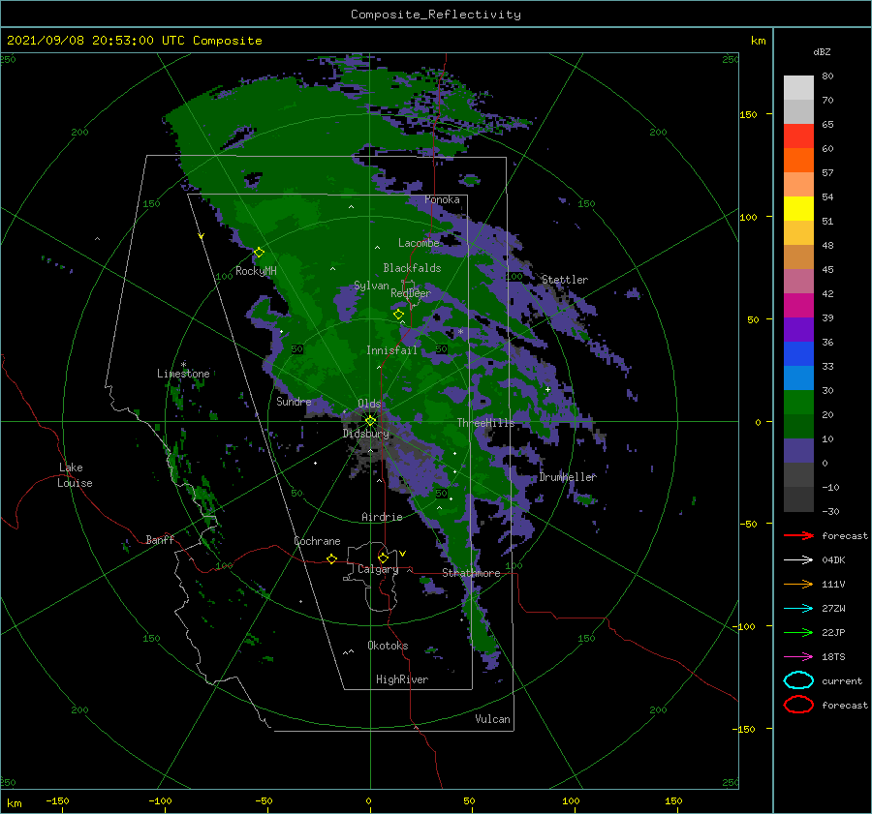Click the Banff label on map
The image size is (872, 814).
click(x=160, y=539)
